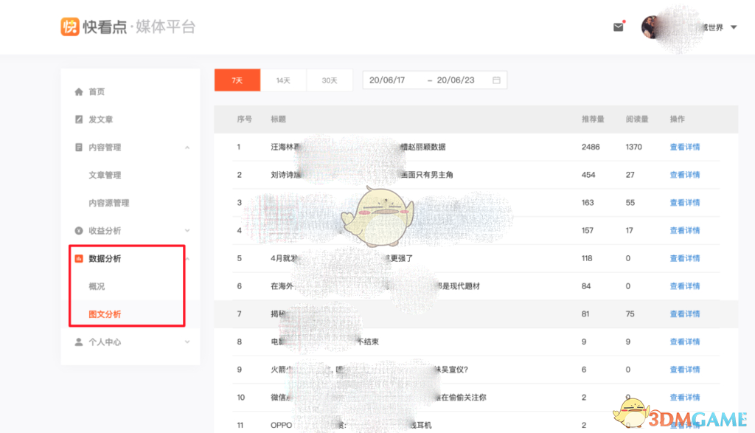755x433 pixels.
Task: Click the 个人中心 person icon
Action: click(78, 342)
